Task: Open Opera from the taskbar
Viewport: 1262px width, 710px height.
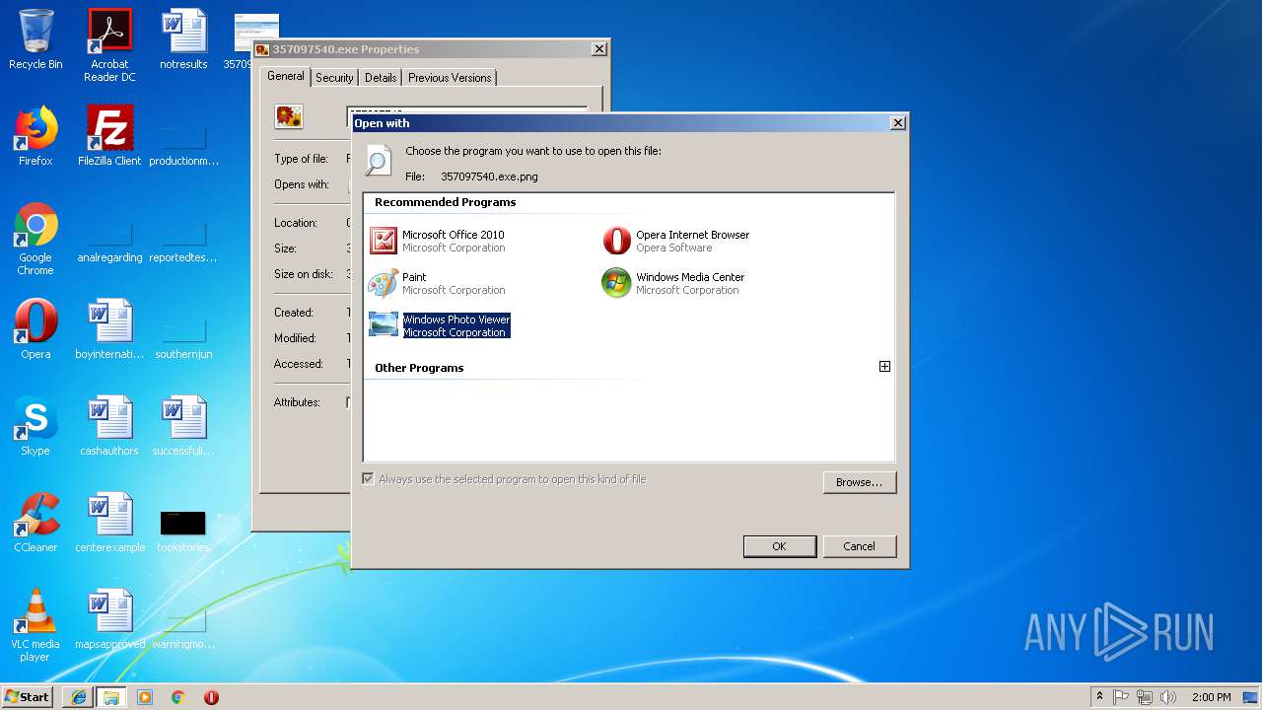Action: (211, 697)
